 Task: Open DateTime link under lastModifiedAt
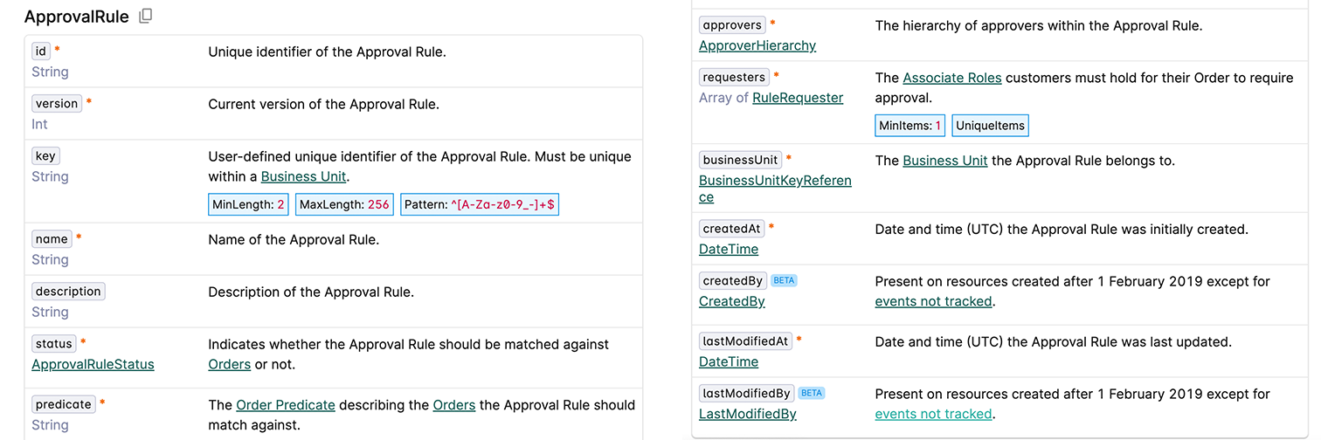tap(729, 362)
